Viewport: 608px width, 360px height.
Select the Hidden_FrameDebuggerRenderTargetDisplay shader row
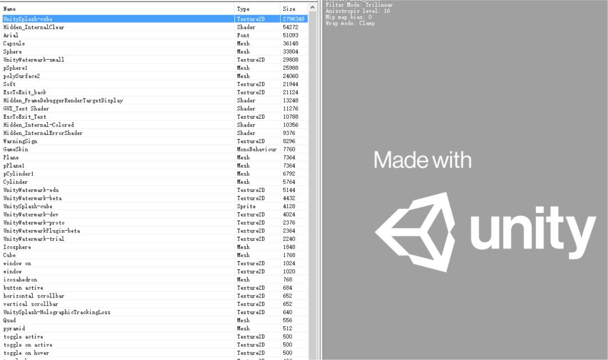click(x=155, y=100)
